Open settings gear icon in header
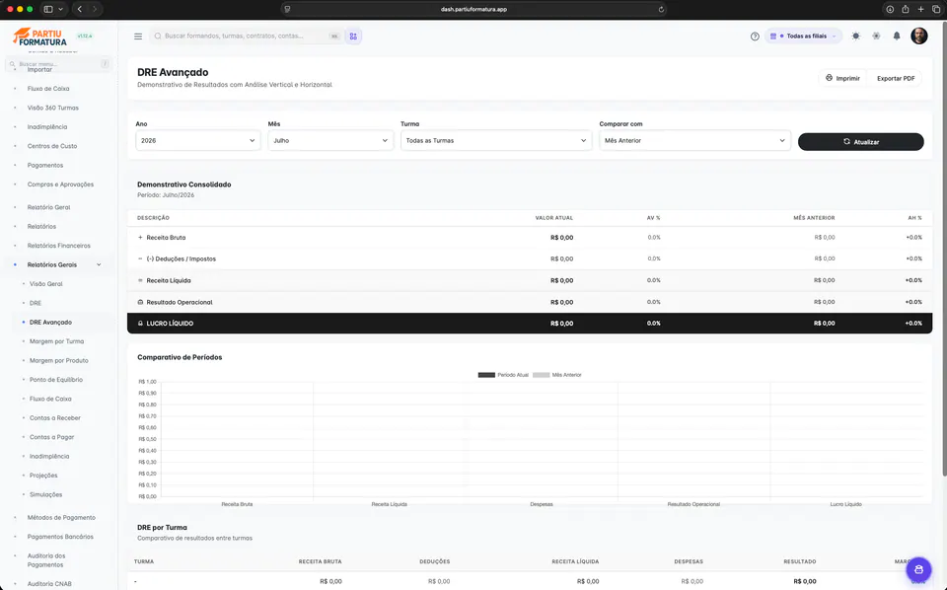The width and height of the screenshot is (947, 590). (876, 37)
